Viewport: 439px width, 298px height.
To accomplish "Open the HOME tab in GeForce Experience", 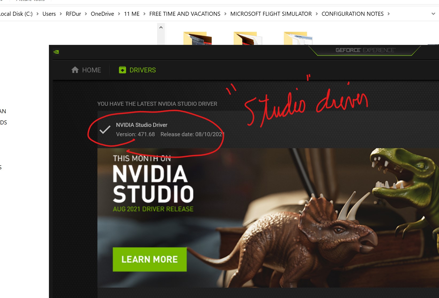I will pos(86,70).
